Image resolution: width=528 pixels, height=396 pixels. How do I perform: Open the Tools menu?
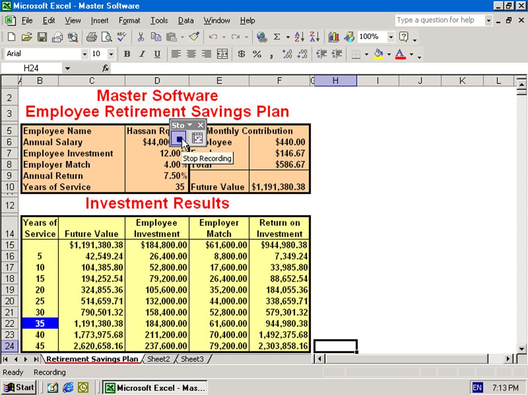159,20
